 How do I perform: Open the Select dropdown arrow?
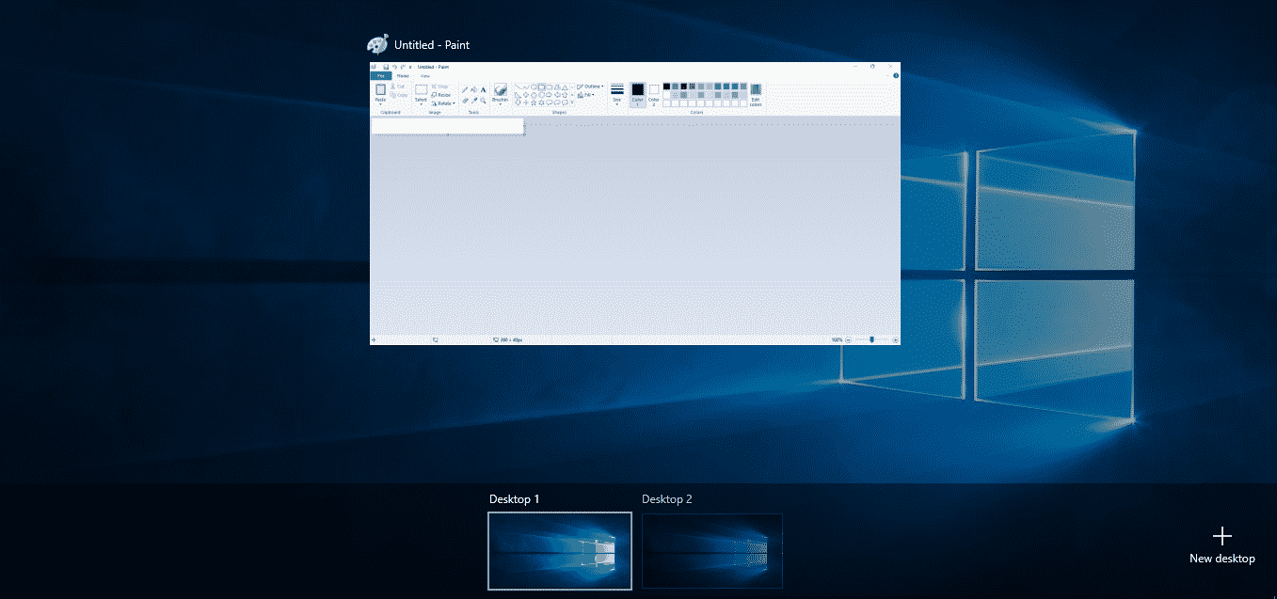421,103
